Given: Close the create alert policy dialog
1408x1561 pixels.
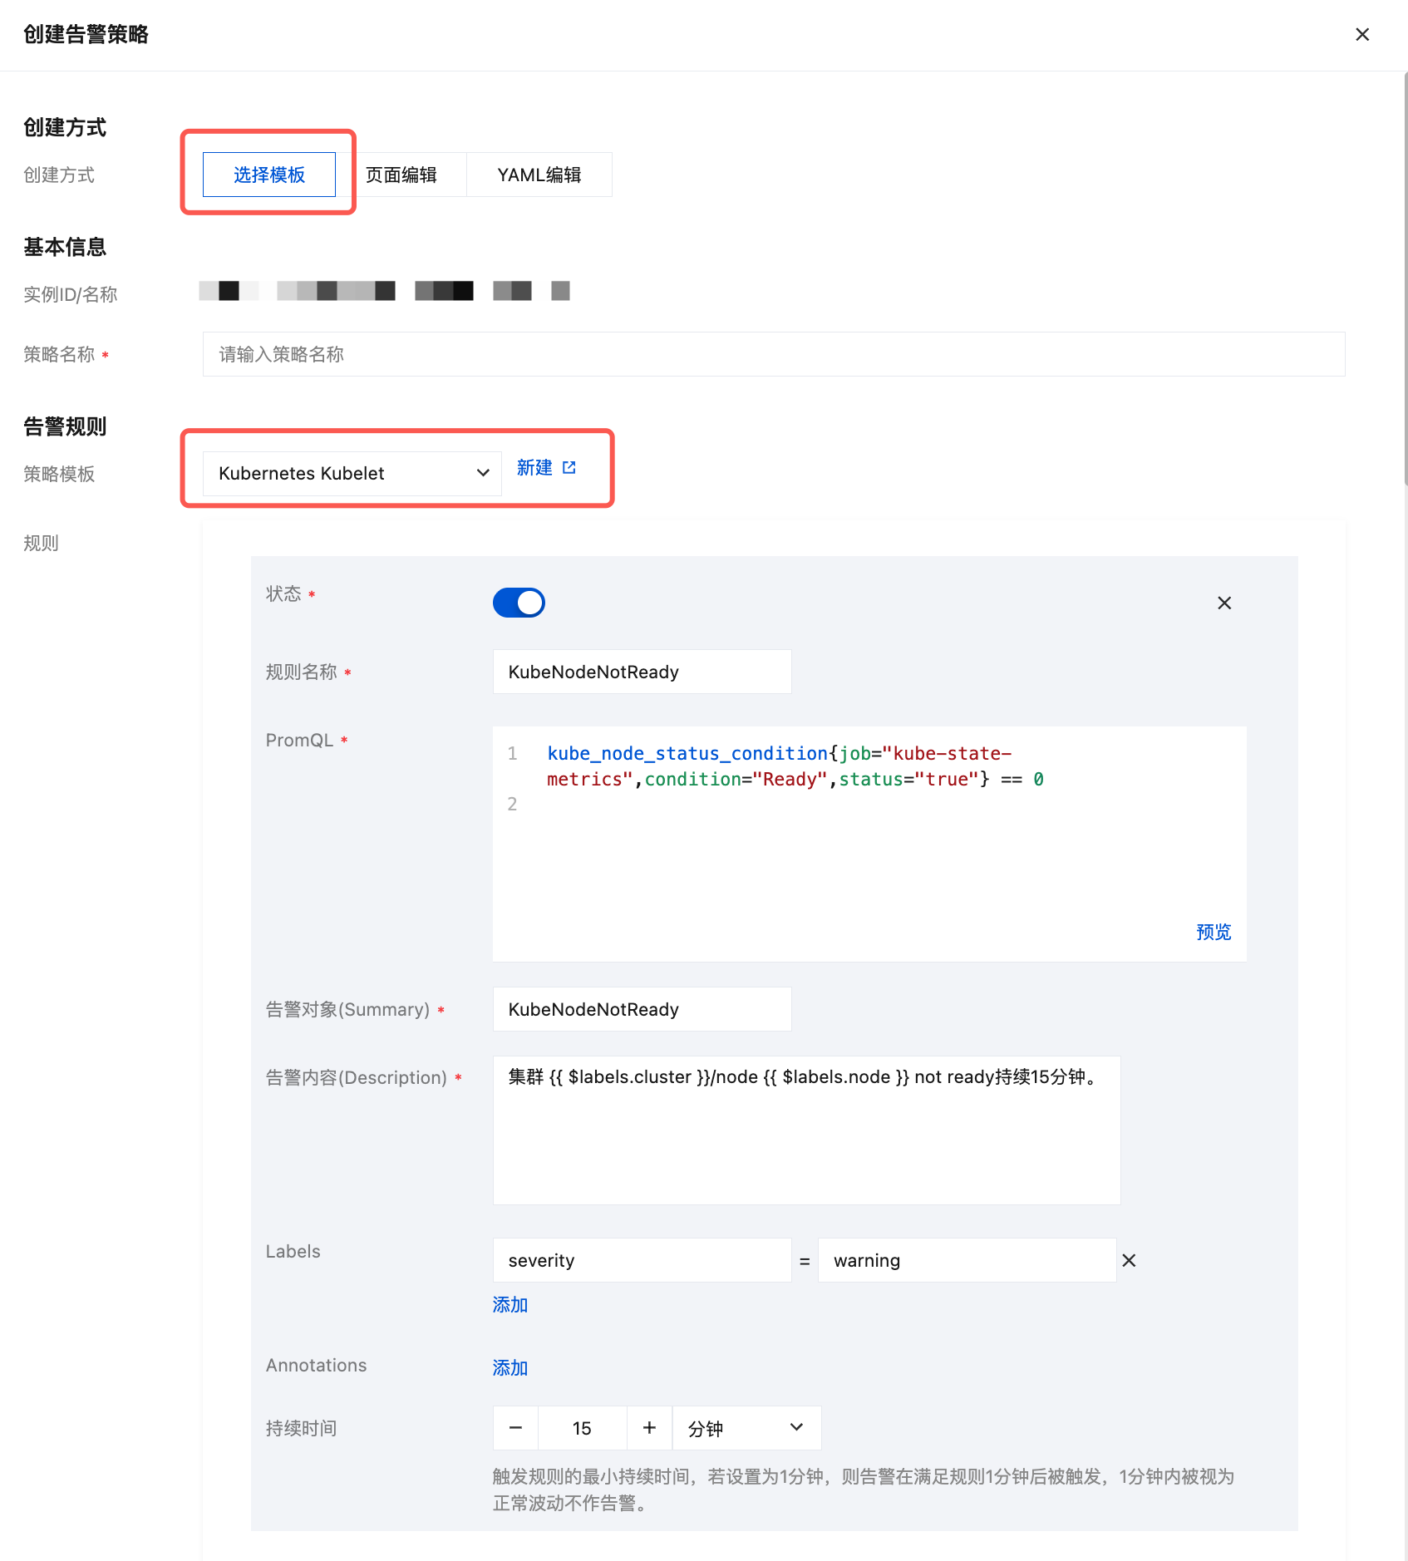Looking at the screenshot, I should point(1362,34).
